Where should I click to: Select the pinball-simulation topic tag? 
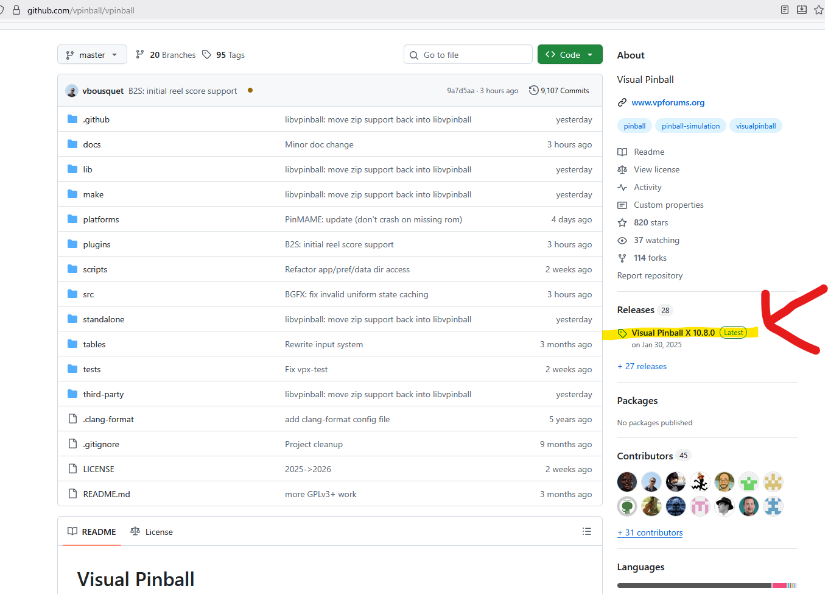tap(690, 126)
